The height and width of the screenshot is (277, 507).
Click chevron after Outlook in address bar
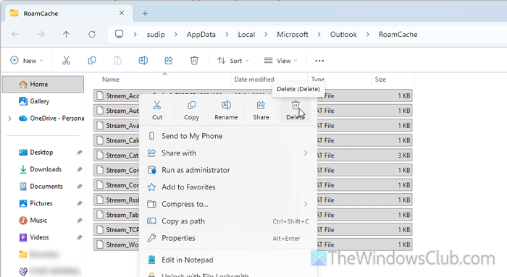click(367, 34)
